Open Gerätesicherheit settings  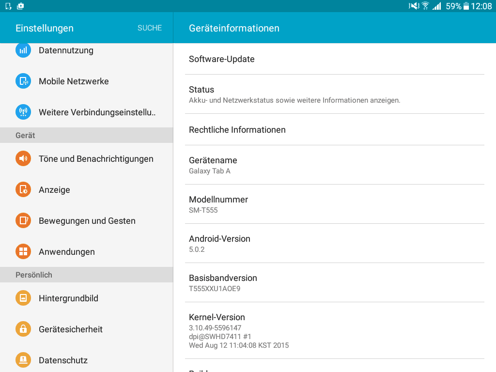click(86, 329)
